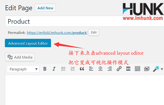Click into the empty content editor area
The width and height of the screenshot is (164, 105).
coord(84,90)
